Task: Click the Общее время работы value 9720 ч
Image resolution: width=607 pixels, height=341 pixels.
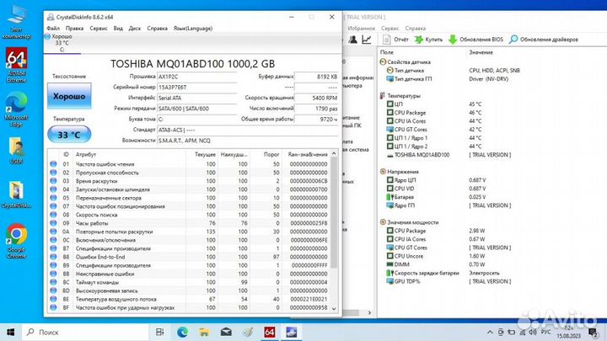Action: tap(316, 119)
